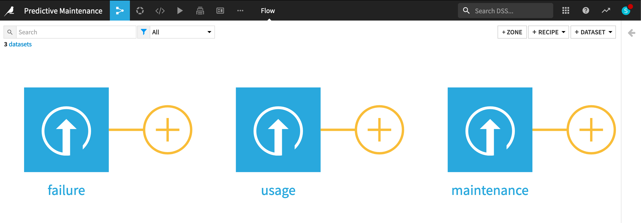Image resolution: width=641 pixels, height=223 pixels.
Task: Click the Jobs play icon
Action: coord(180,10)
